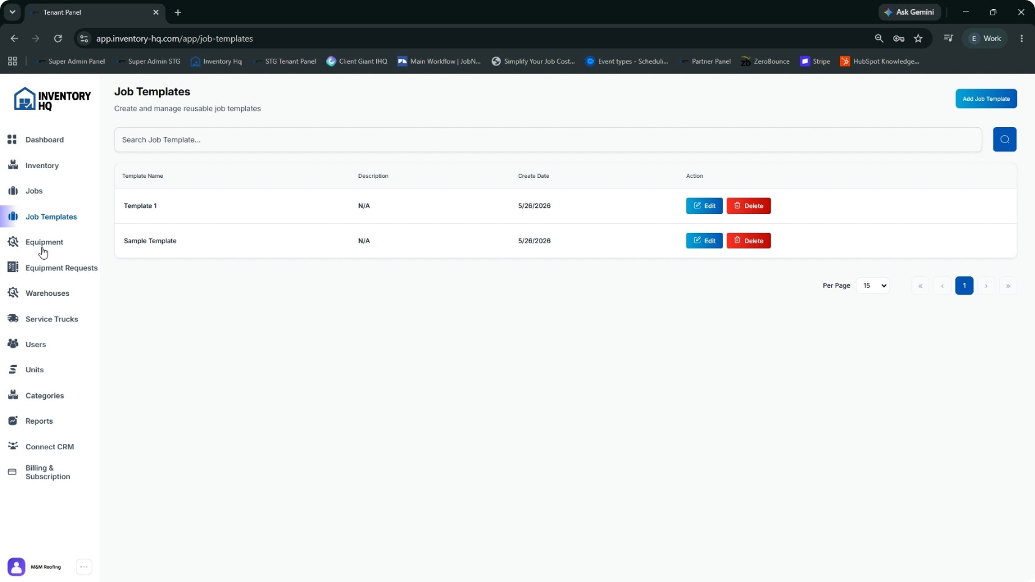This screenshot has width=1035, height=582.
Task: Go to previous page with left chevron
Action: point(942,285)
